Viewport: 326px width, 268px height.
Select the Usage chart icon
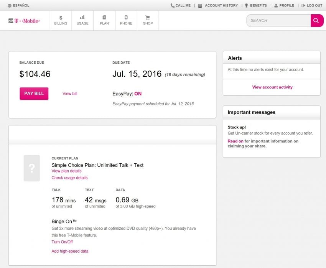[82, 20]
